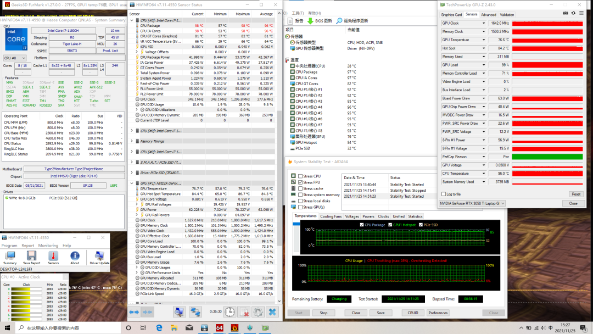593x334 pixels.
Task: Click expand-columns arrows button in Sensor Status
Action: pos(134,312)
